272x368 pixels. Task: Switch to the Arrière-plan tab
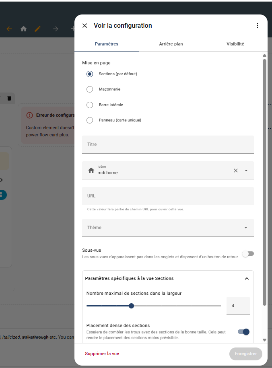pyautogui.click(x=171, y=44)
